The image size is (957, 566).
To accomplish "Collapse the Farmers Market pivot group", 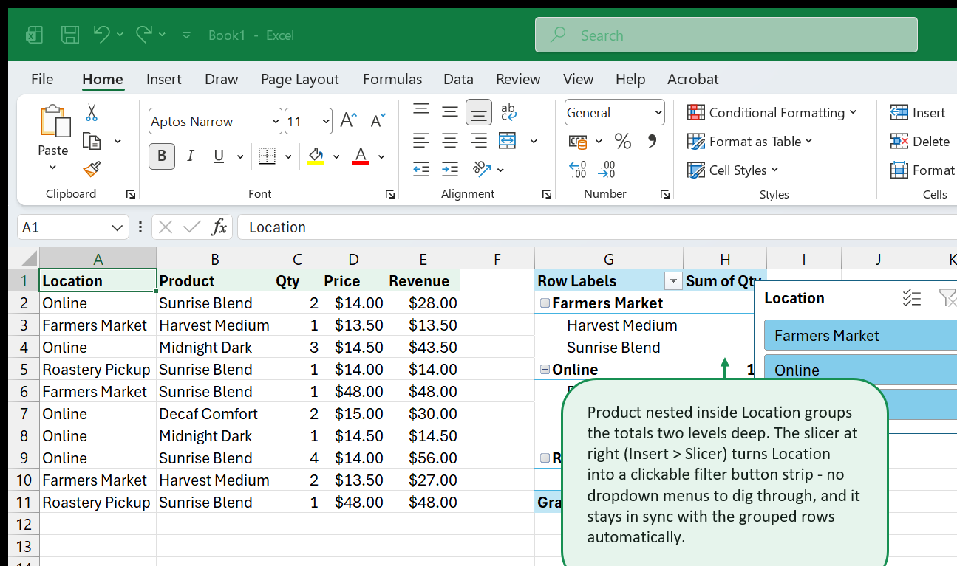I will pyautogui.click(x=545, y=303).
